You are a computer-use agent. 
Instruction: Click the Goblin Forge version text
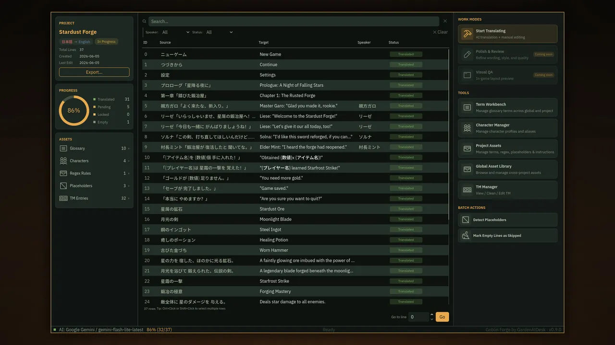[524, 330]
